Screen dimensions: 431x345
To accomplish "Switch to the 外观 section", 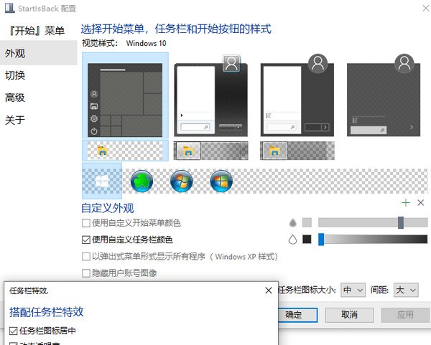I will pos(39,53).
